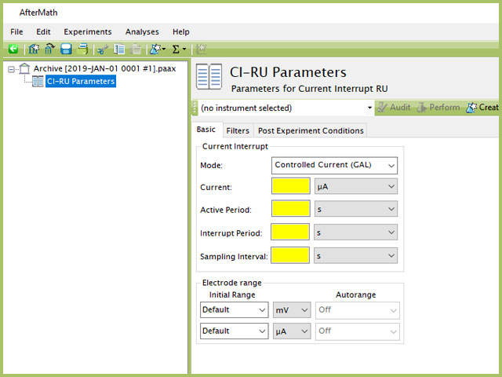
Task: Click the yellow Active Period input field
Action: 291,208
